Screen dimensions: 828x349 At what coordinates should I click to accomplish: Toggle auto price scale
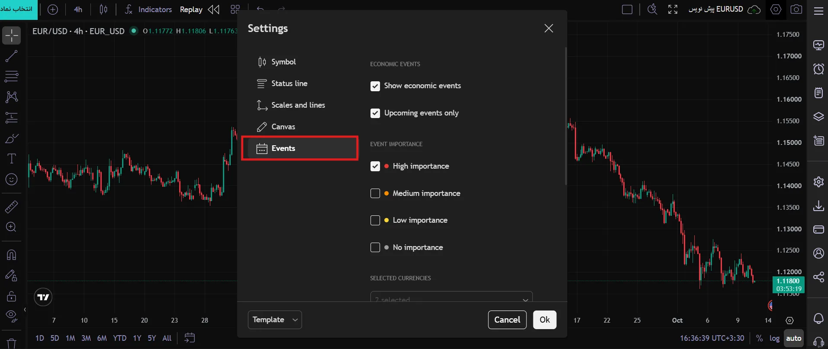click(794, 338)
